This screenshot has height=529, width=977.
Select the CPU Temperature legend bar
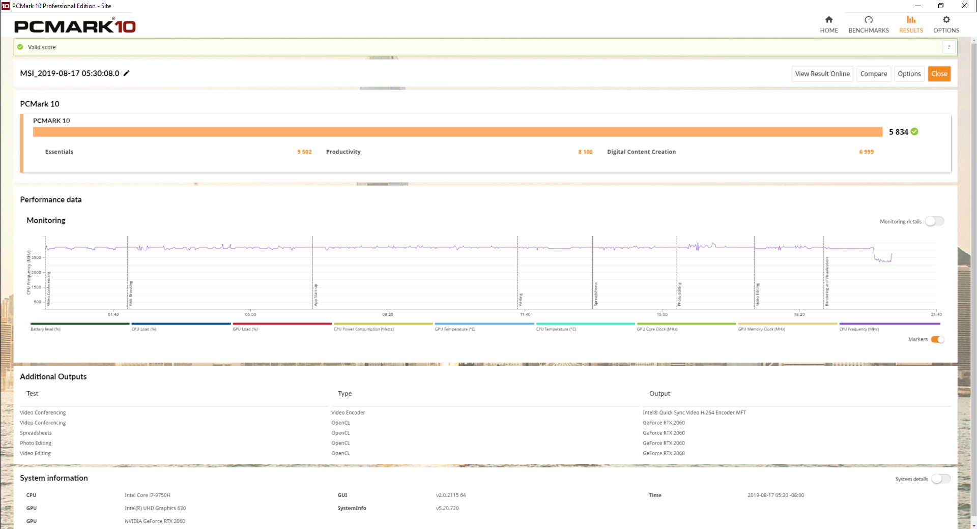[586, 324]
